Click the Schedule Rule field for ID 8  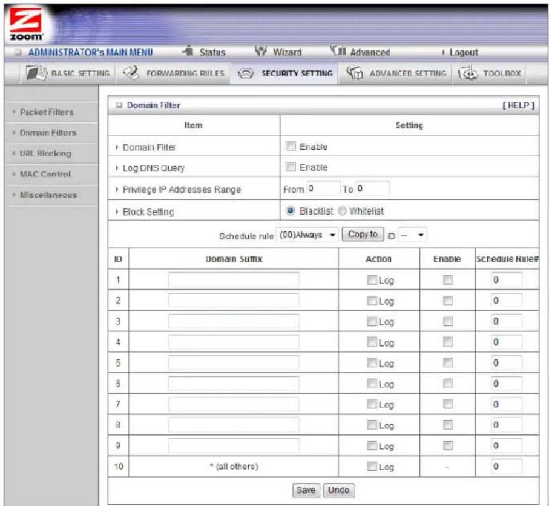[506, 425]
